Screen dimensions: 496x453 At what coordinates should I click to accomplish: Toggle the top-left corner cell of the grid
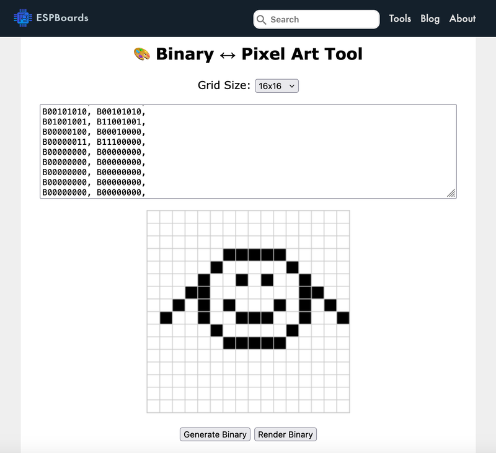point(153,217)
